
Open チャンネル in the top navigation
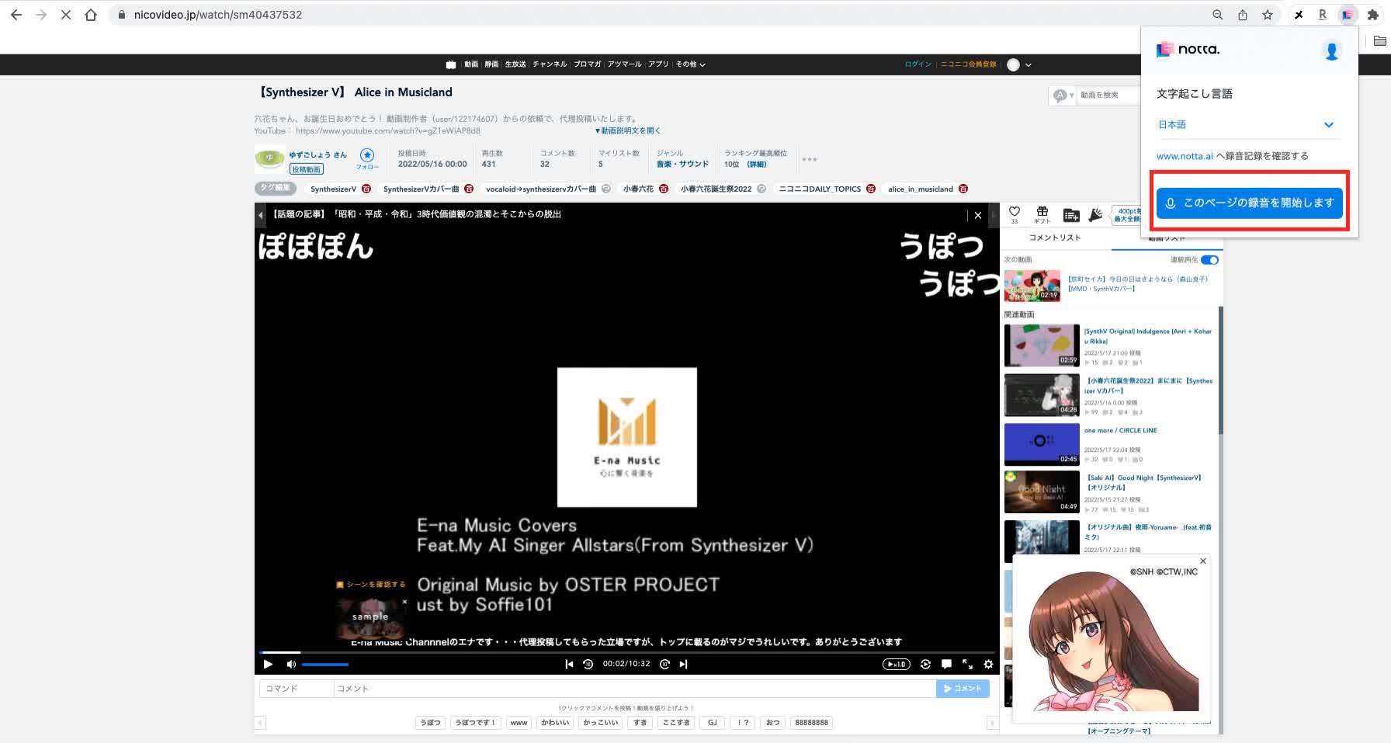pos(550,64)
